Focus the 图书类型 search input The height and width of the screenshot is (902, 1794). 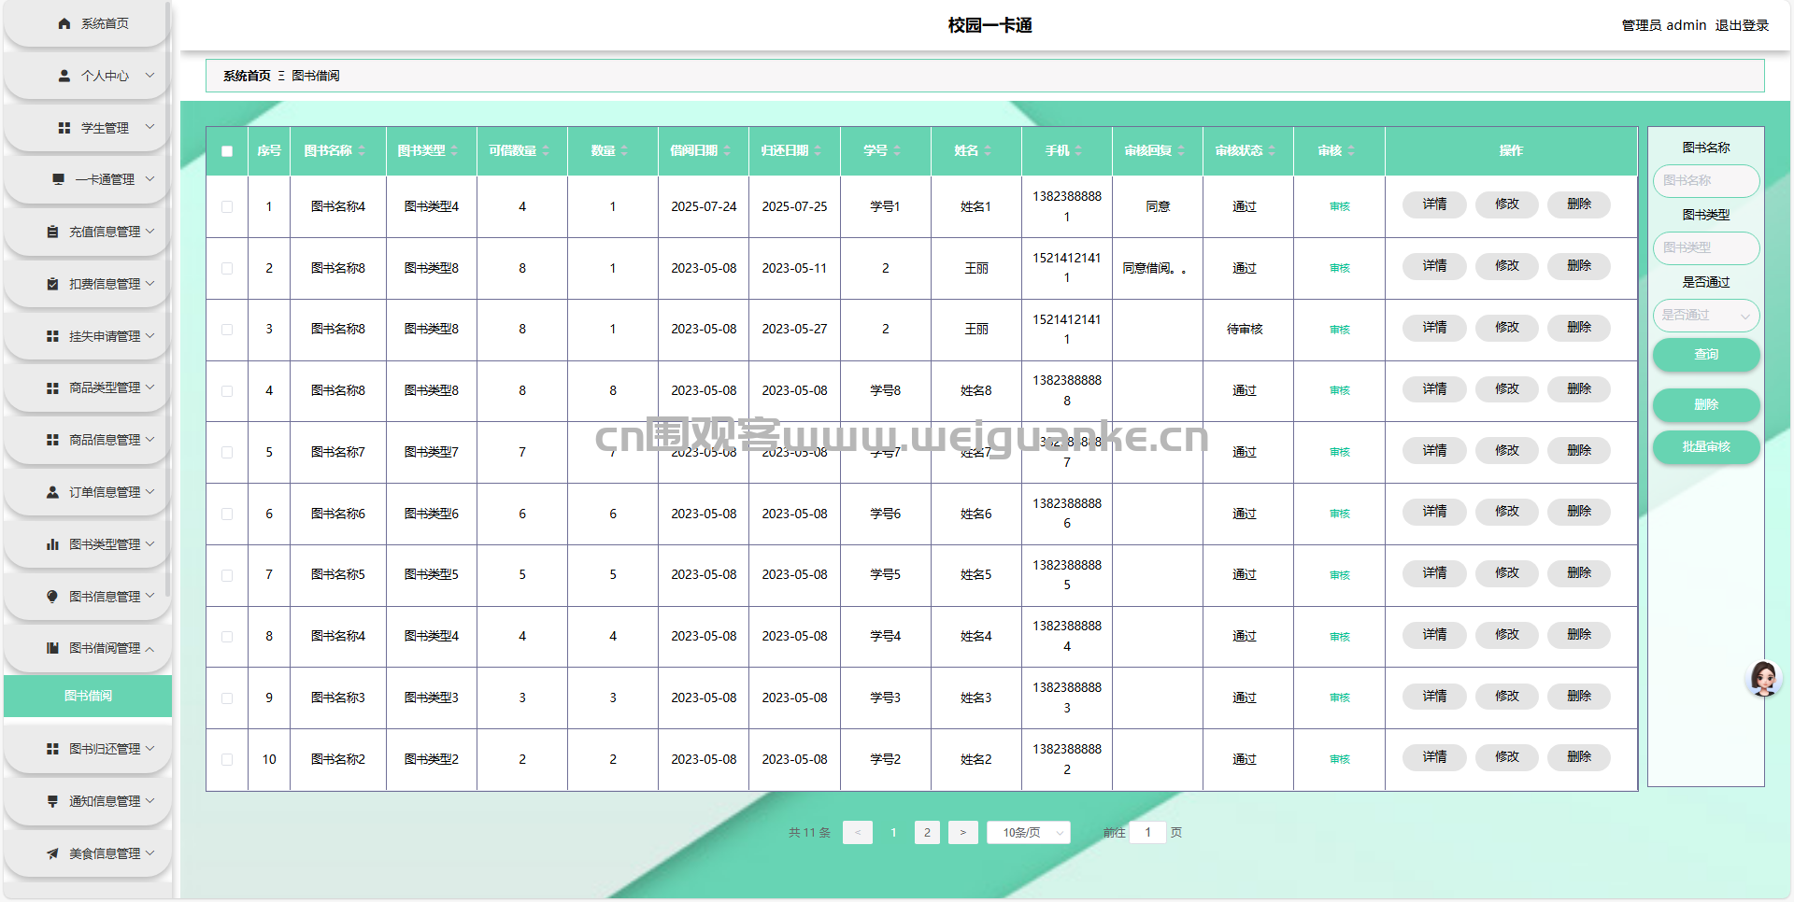(x=1706, y=248)
